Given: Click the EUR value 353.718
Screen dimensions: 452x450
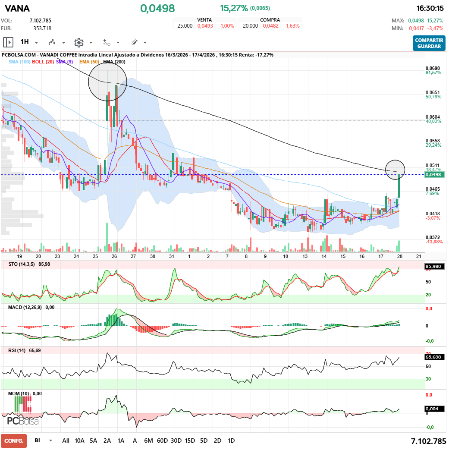Looking at the screenshot, I should (x=42, y=28).
